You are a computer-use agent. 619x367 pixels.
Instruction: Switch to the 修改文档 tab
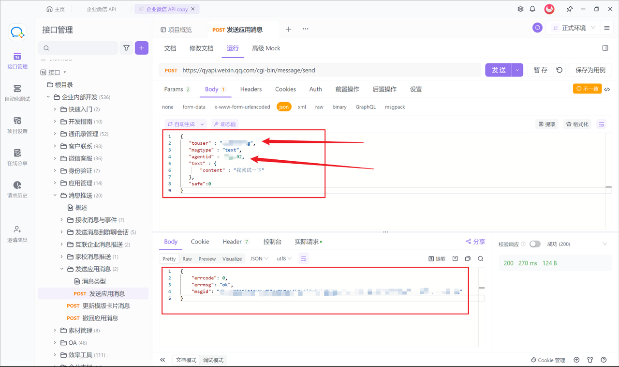pyautogui.click(x=201, y=48)
